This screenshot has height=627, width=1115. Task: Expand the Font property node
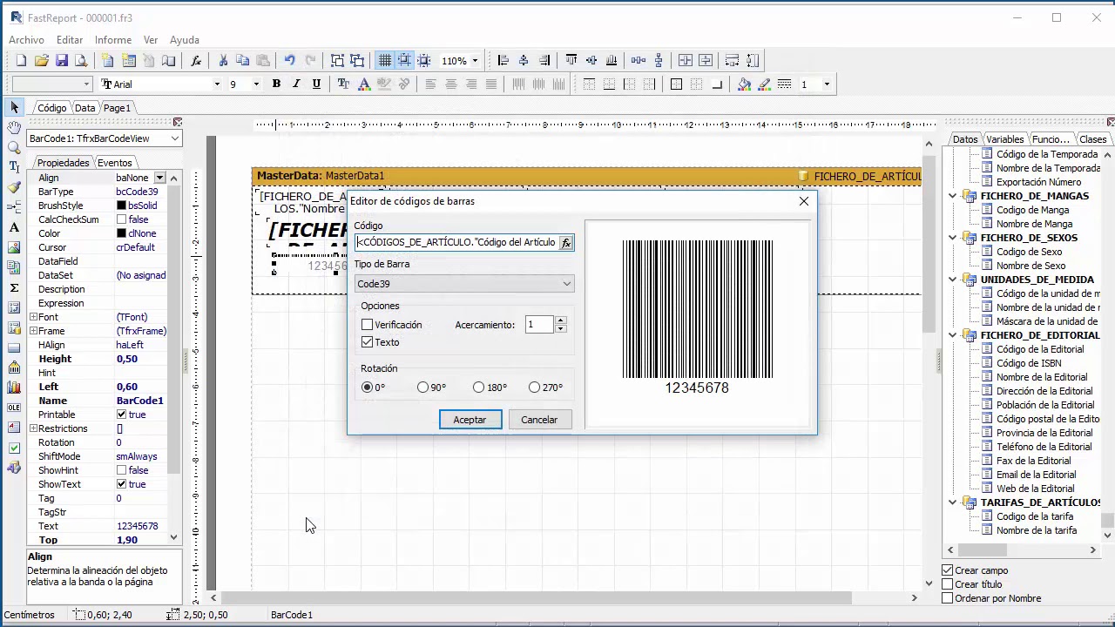(33, 317)
